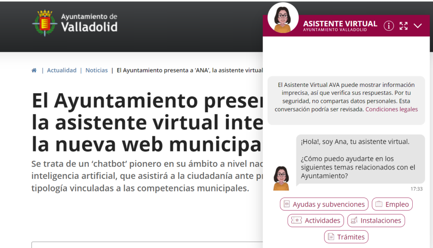Open the info icon in assistant header
The image size is (433, 248).
coord(389,26)
